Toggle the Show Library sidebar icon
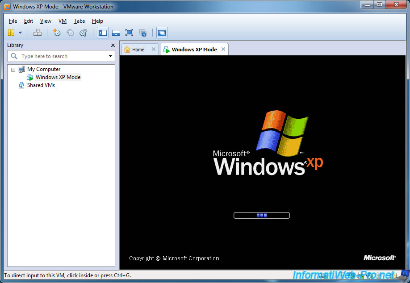The height and width of the screenshot is (283, 410). (103, 33)
